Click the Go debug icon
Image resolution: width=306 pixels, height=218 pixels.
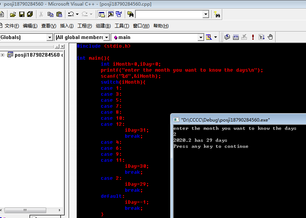click(262, 37)
